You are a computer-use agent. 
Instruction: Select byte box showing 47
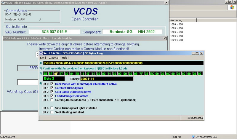click(88, 74)
